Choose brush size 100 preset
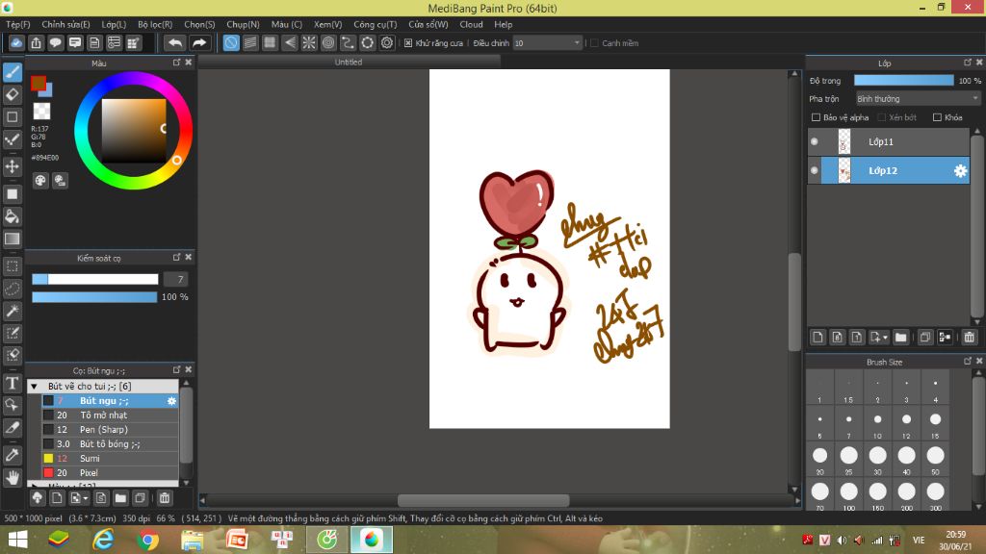 pyautogui.click(x=849, y=495)
